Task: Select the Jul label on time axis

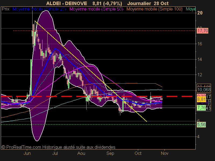Action: 55,153
